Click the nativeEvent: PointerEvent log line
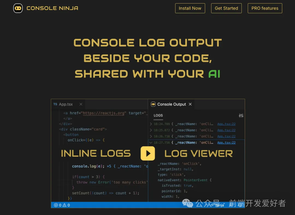The width and height of the screenshot is (295, 215). [x=185, y=180]
